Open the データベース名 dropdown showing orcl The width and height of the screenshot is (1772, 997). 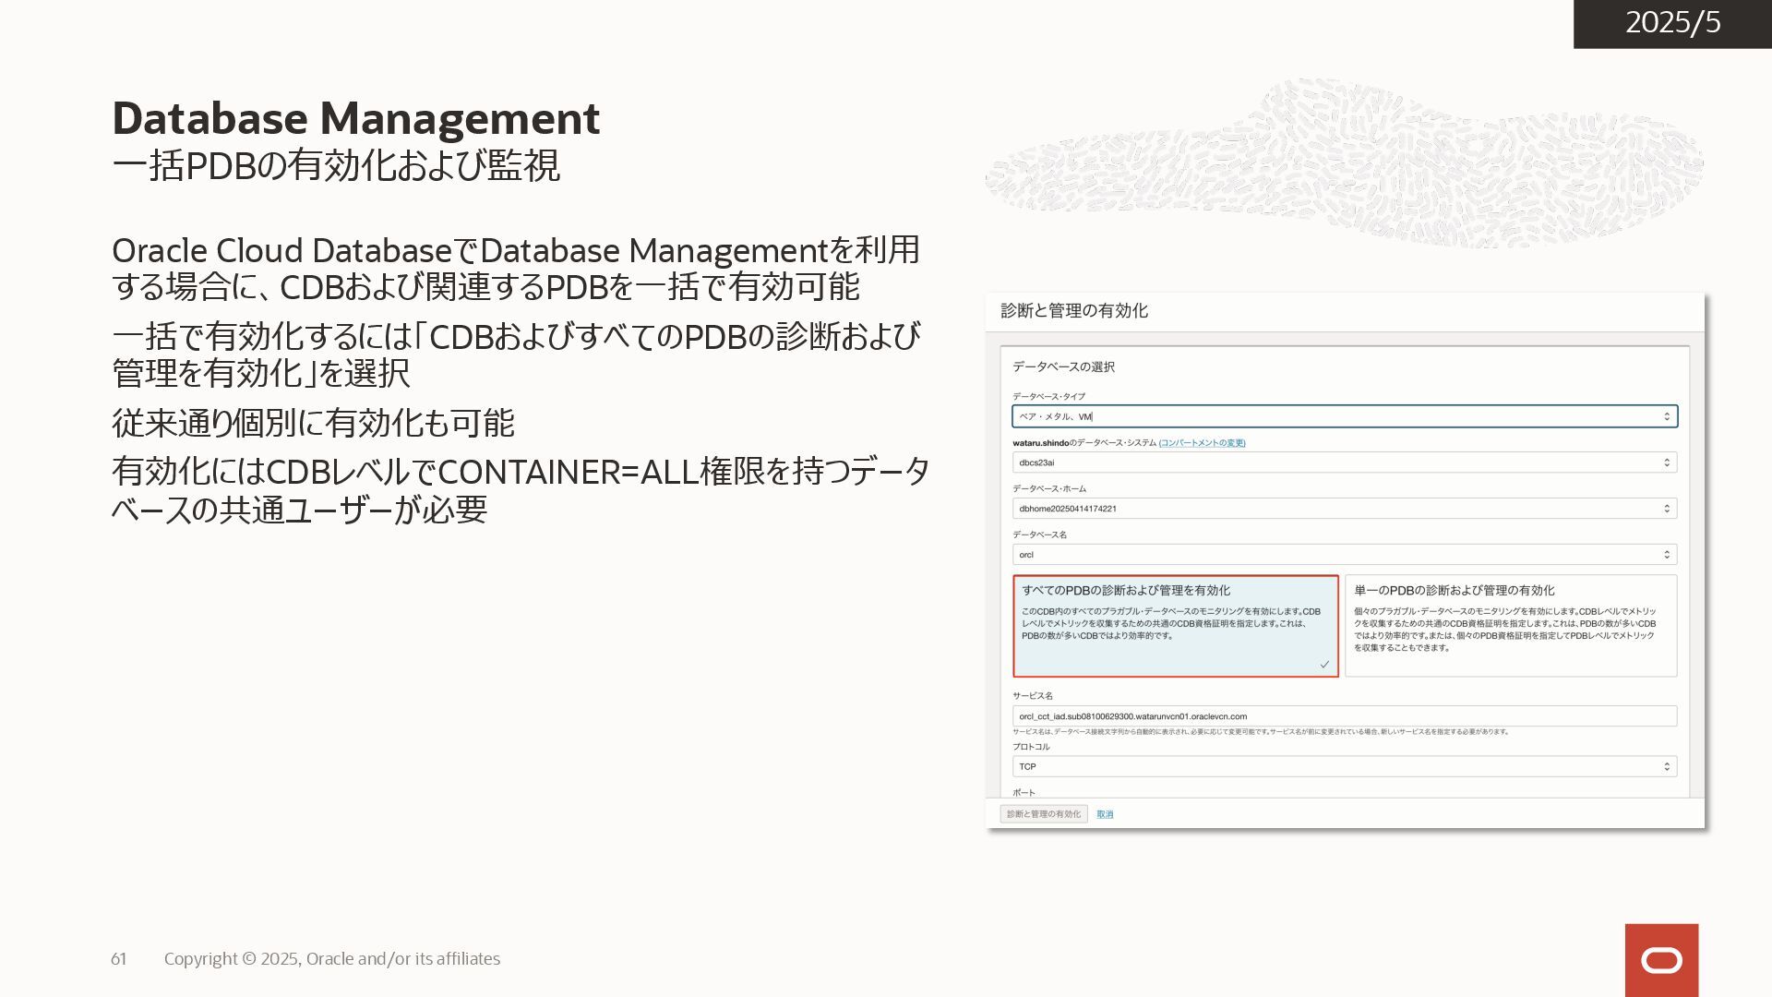click(1345, 555)
